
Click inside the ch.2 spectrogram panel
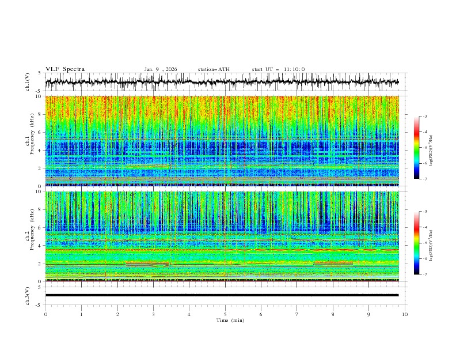click(x=222, y=236)
